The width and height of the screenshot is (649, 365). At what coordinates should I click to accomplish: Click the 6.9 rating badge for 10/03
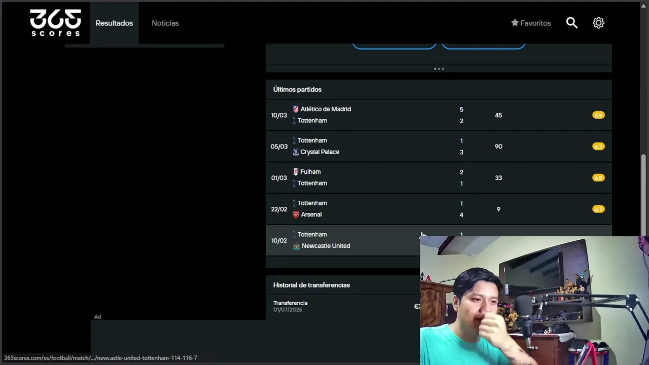point(598,115)
